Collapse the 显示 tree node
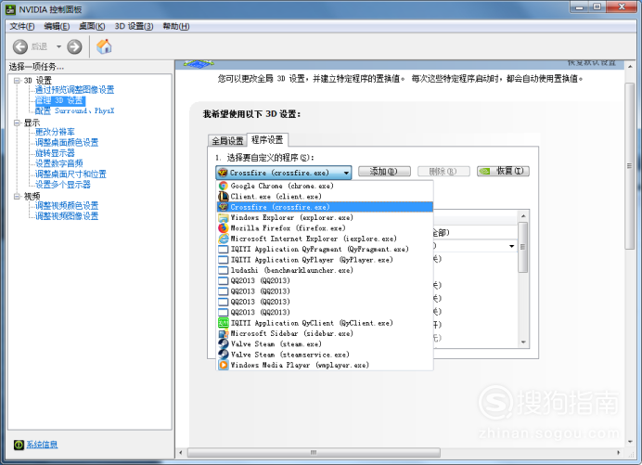 click(x=18, y=123)
